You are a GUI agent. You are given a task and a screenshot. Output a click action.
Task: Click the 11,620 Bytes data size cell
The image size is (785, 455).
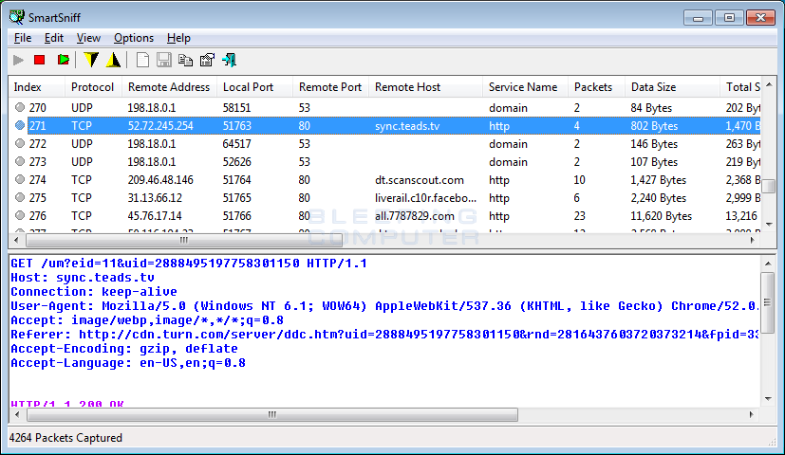(x=662, y=215)
